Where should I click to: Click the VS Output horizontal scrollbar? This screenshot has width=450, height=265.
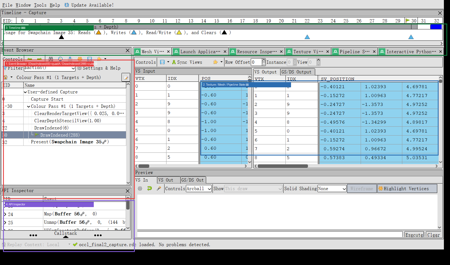pyautogui.click(x=283, y=166)
